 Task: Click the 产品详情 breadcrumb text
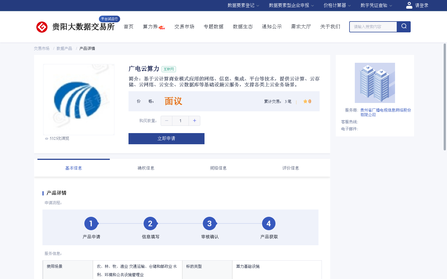pos(87,49)
